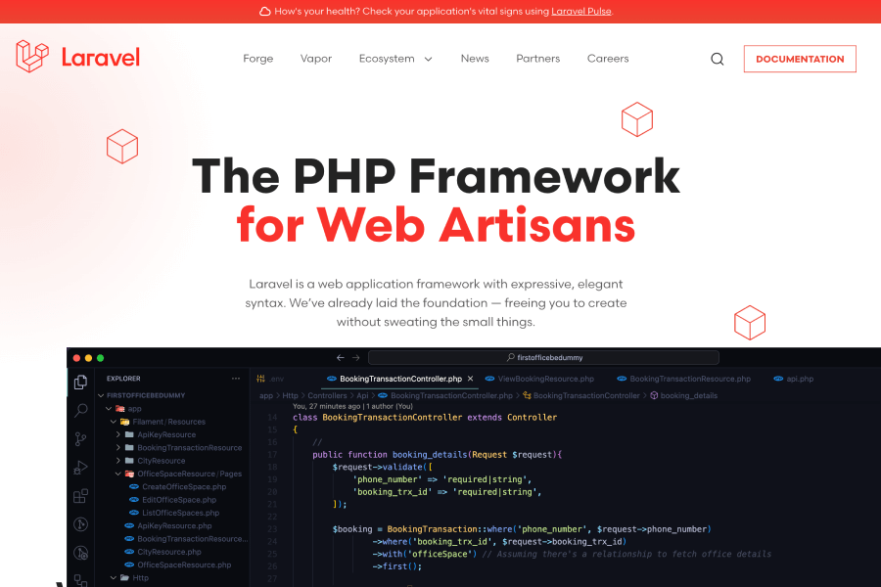This screenshot has width=881, height=587.
Task: Open the Explorer more-actions ellipsis menu
Action: pos(234,378)
